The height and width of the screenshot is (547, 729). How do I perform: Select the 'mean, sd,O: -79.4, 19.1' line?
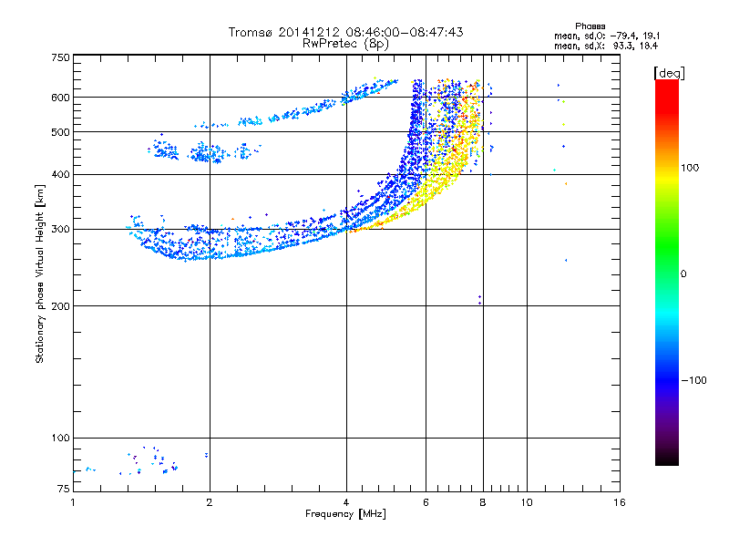(x=607, y=36)
